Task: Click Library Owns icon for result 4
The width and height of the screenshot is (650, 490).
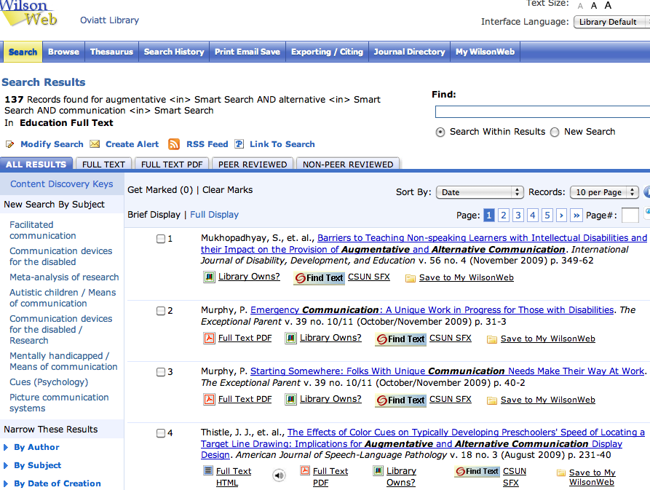Action: [378, 470]
